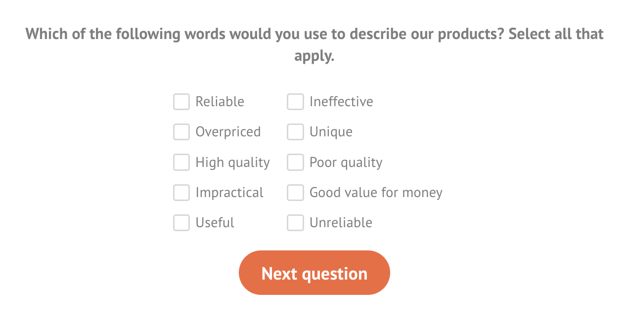The image size is (628, 325).
Task: Tick the Useful checkbox
Action: 181,223
